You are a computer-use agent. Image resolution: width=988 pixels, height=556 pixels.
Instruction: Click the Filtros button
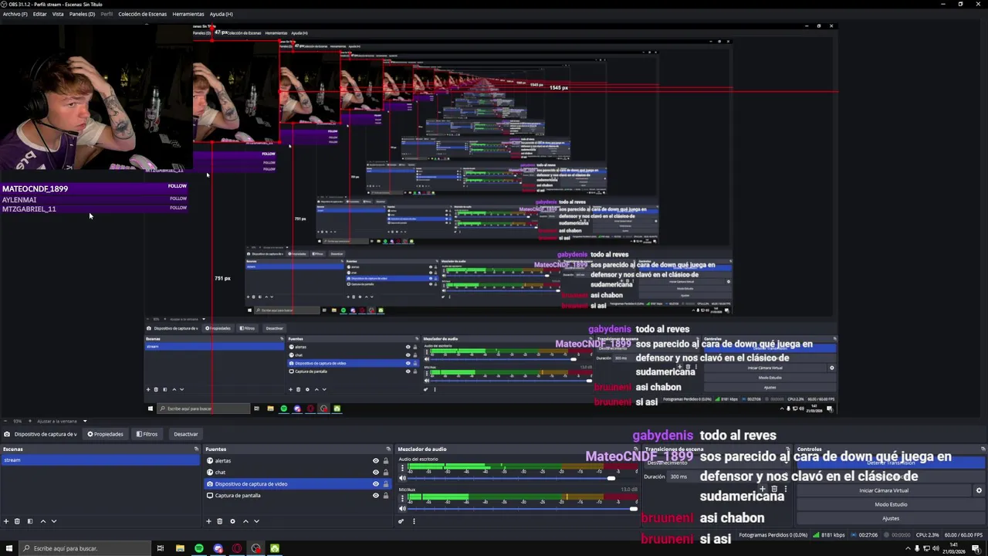147,434
